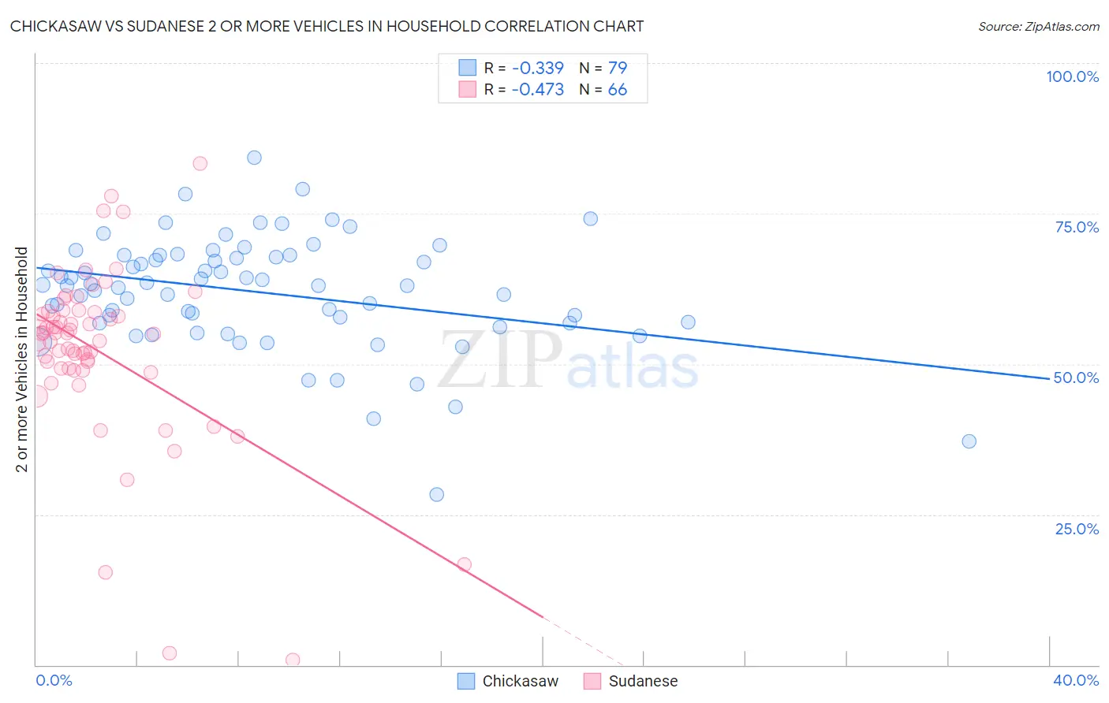Click the ZIPatlas watermark logo
The height and width of the screenshot is (703, 1109).
568,361
